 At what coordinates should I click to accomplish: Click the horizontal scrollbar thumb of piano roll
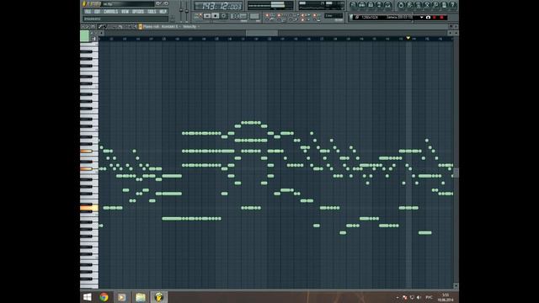pyautogui.click(x=262, y=33)
